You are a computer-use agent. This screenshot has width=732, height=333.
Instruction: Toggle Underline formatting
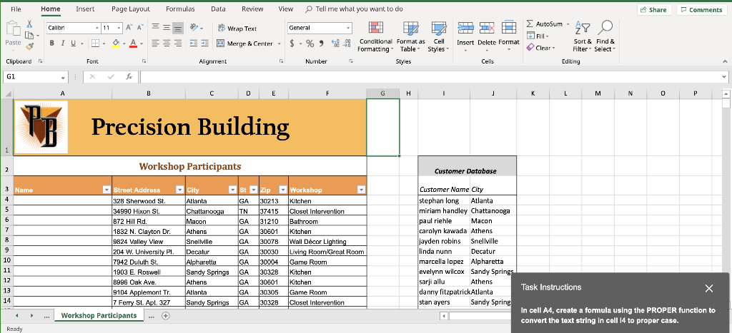(x=74, y=43)
